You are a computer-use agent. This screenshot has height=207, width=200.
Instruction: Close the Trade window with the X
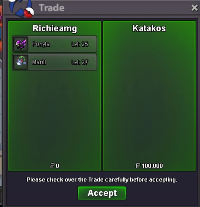click(x=195, y=8)
